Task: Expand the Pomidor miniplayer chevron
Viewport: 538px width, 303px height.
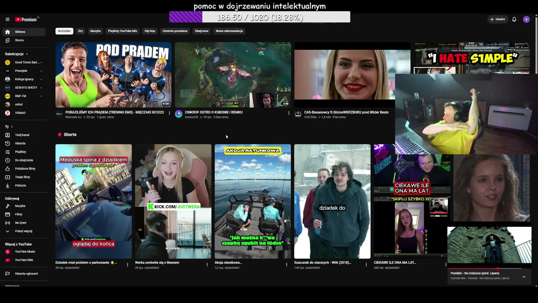Action: point(524,277)
